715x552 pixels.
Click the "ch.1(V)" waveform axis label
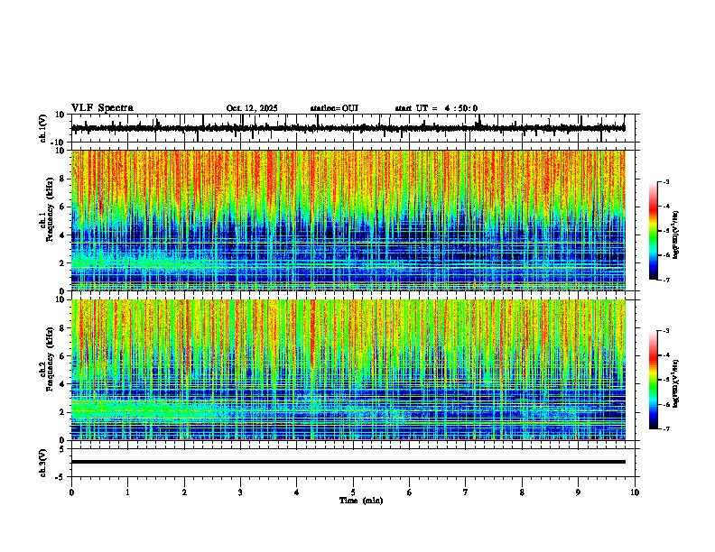coord(43,128)
